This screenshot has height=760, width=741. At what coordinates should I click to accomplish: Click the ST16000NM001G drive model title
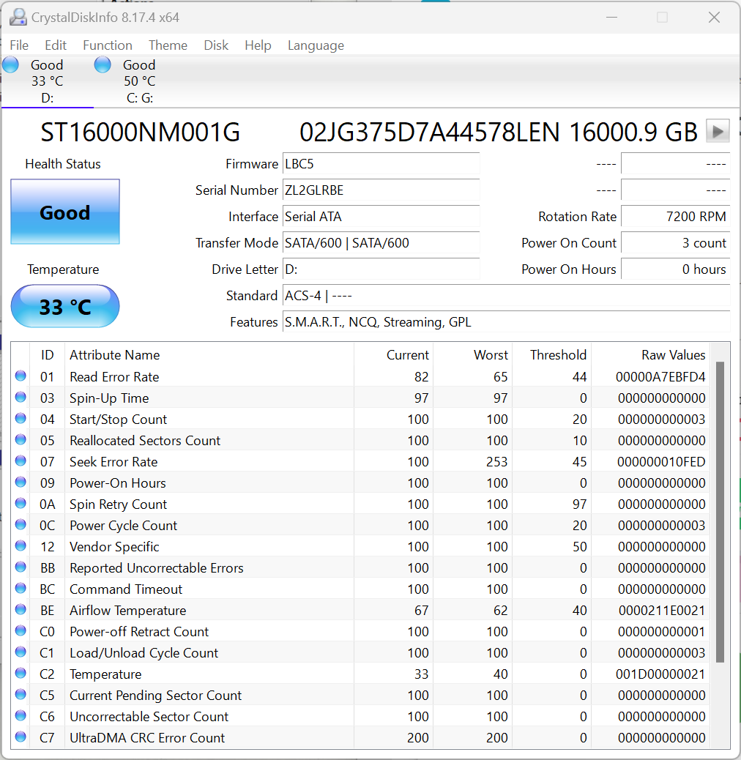click(x=140, y=132)
